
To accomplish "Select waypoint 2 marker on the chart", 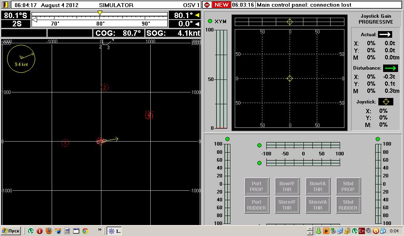I will click(105, 87).
